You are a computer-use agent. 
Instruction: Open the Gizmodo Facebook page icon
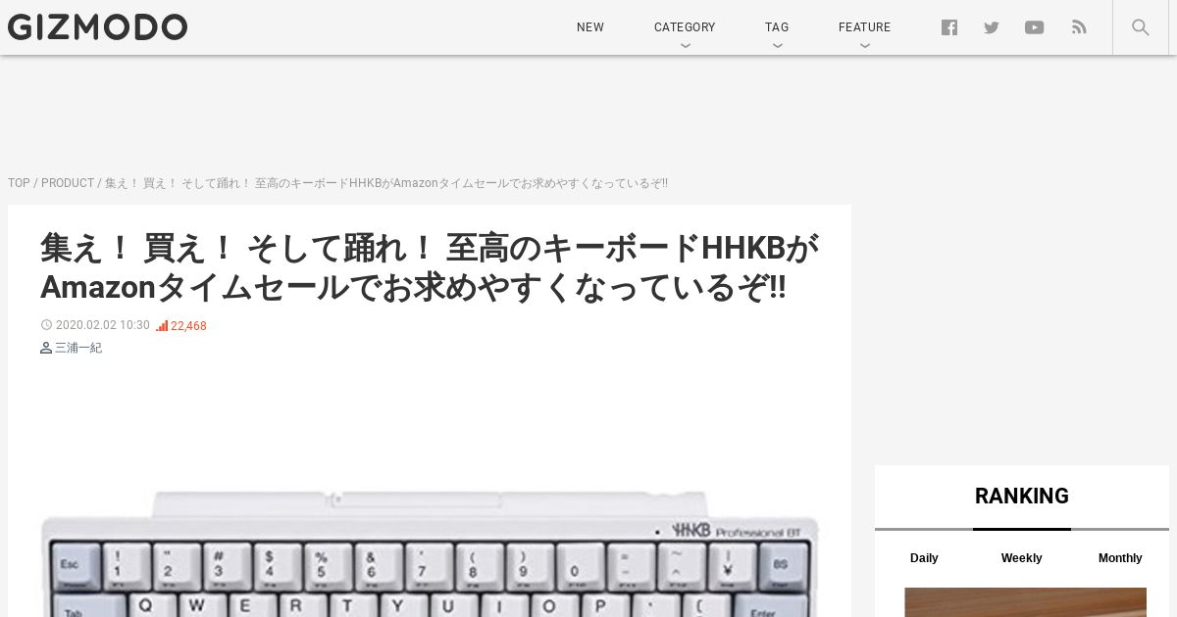[949, 27]
